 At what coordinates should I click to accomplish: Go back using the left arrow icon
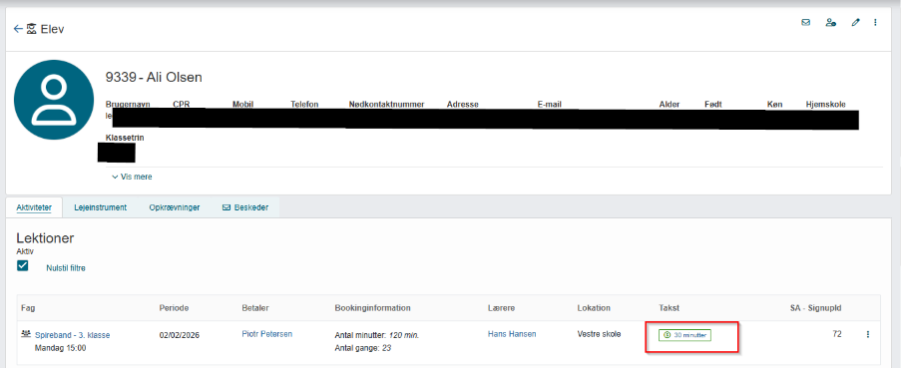click(18, 29)
